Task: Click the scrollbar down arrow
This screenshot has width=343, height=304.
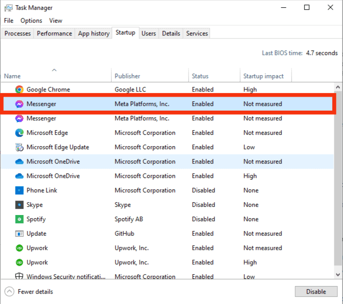Action: pyautogui.click(x=338, y=275)
